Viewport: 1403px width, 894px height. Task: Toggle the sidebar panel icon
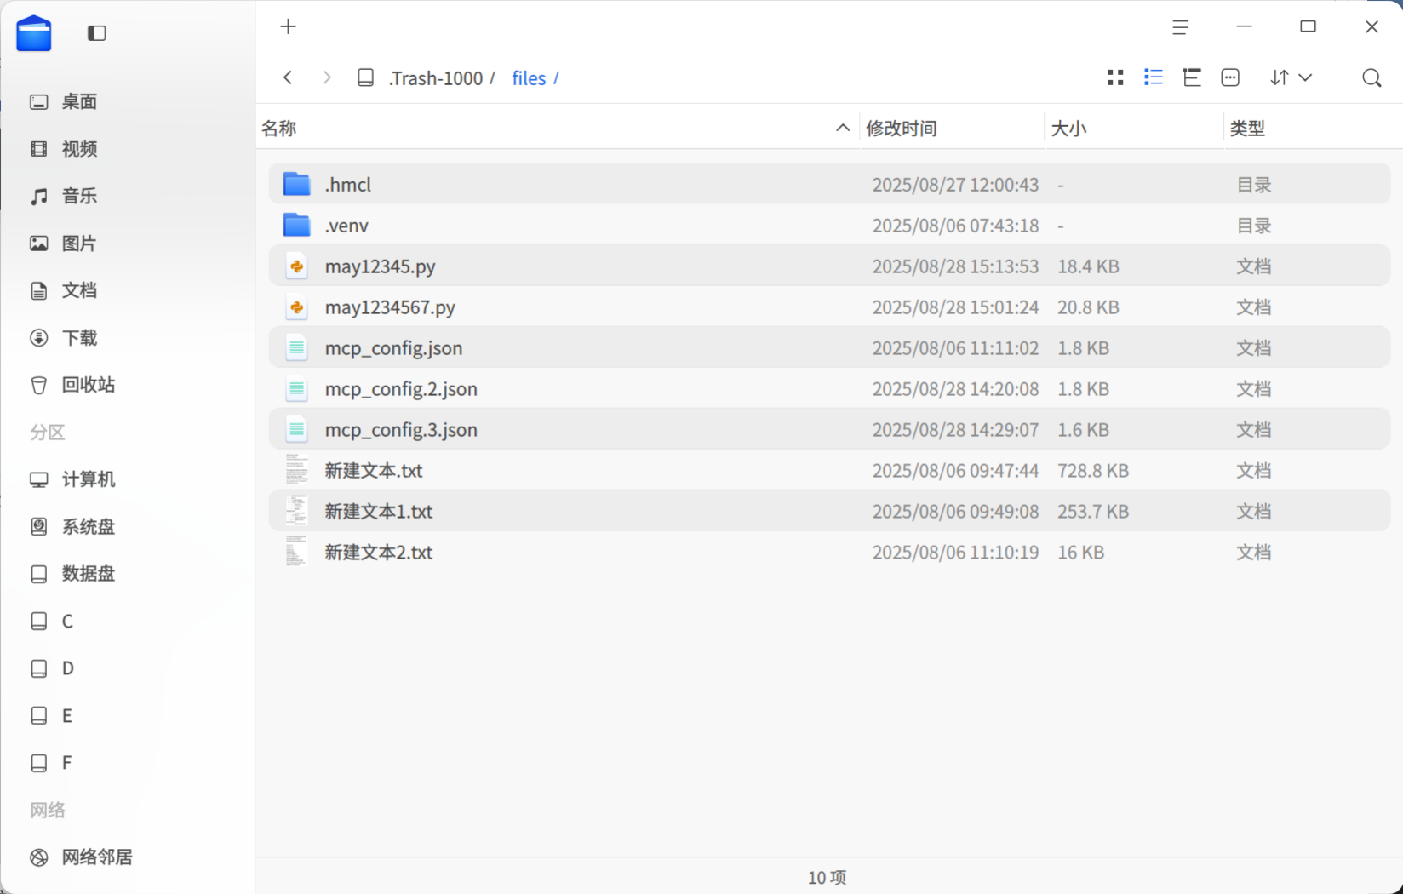coord(97,33)
